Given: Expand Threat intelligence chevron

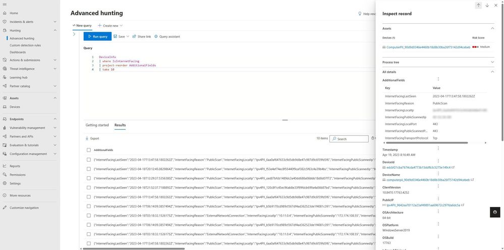Looking at the screenshot, I should [x=55, y=69].
